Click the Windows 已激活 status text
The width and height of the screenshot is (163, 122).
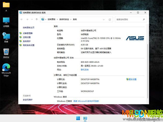pyautogui.click(x=64, y=101)
